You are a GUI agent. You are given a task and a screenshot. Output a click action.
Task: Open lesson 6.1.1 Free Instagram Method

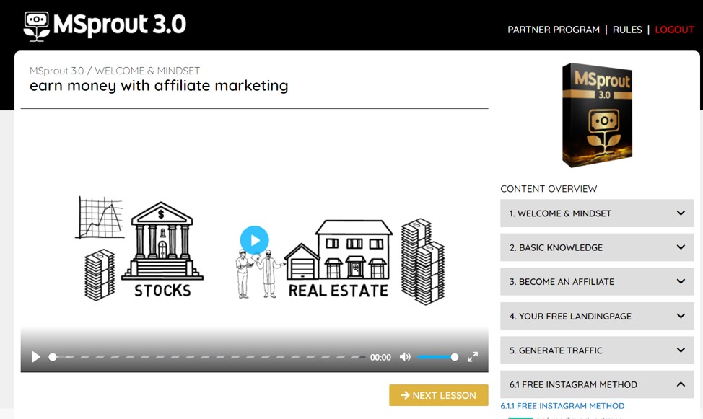click(562, 406)
